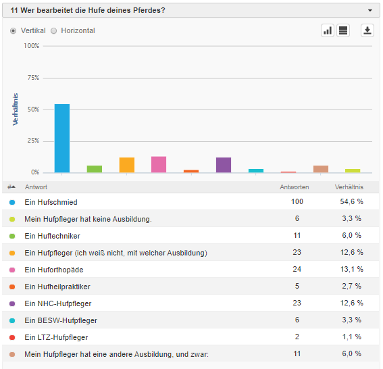
Task: Select the Ein Hufheilpraktiker row
Action: point(190,286)
